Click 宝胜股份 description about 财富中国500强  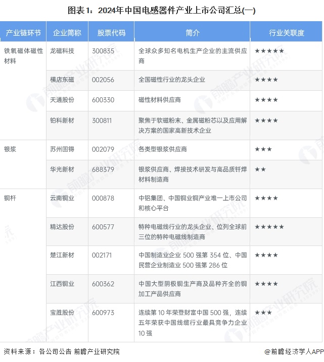[193, 323]
